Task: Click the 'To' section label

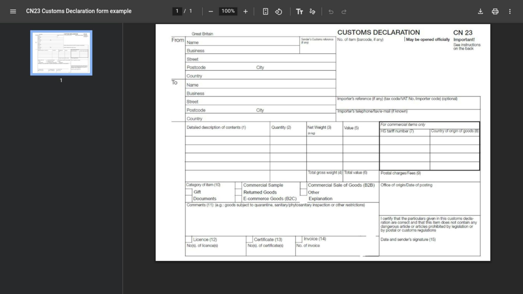Action: 174,82
